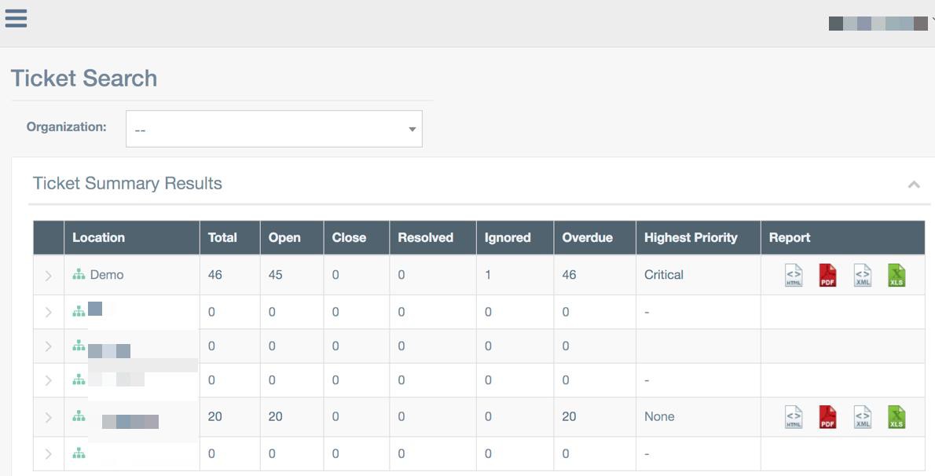Sort by Highest Priority column header
The width and height of the screenshot is (935, 476).
coord(690,237)
